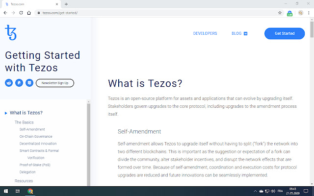Open the second round social icon
Screen dimensions: 314x196
19,83
